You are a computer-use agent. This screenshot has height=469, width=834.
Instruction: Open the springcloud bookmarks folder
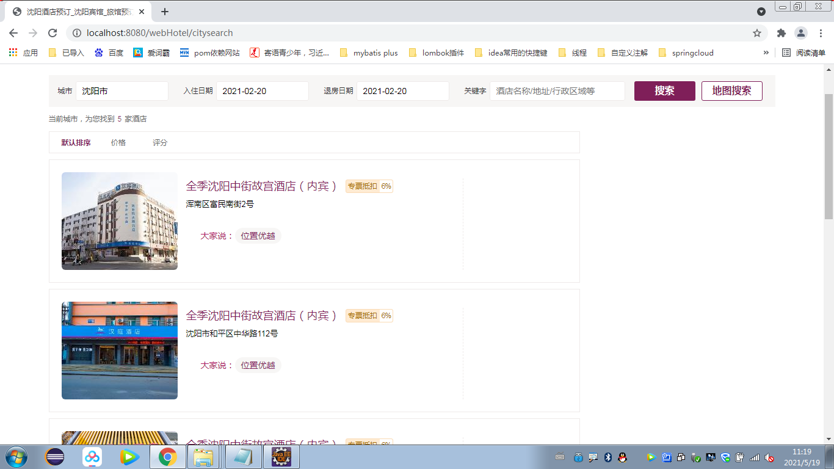[686, 53]
